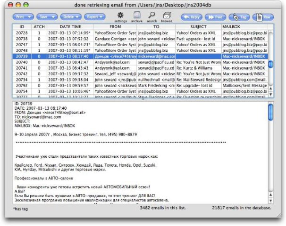The height and width of the screenshot is (226, 286).
Task: Tag the selected email
Action: (240, 17)
